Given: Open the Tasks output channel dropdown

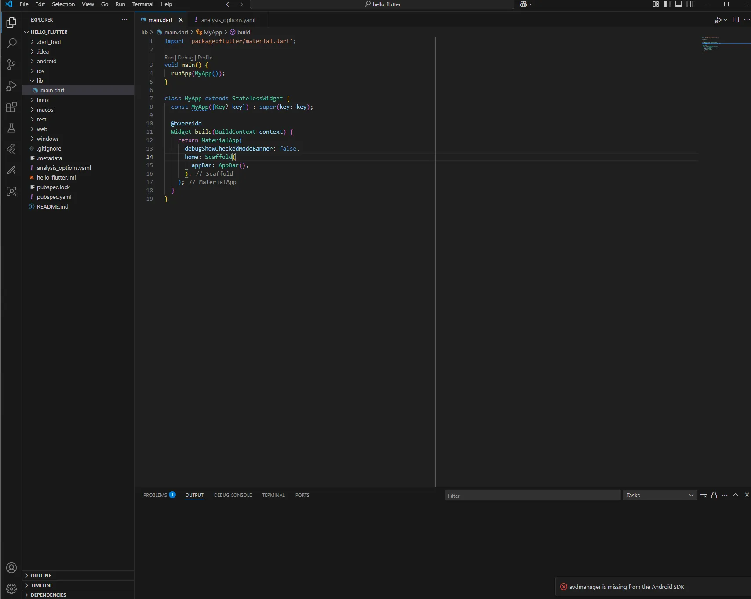Looking at the screenshot, I should [x=660, y=495].
